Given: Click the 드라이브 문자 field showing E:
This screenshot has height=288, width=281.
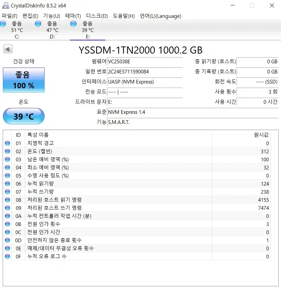Looking at the screenshot, I should click(145, 102).
